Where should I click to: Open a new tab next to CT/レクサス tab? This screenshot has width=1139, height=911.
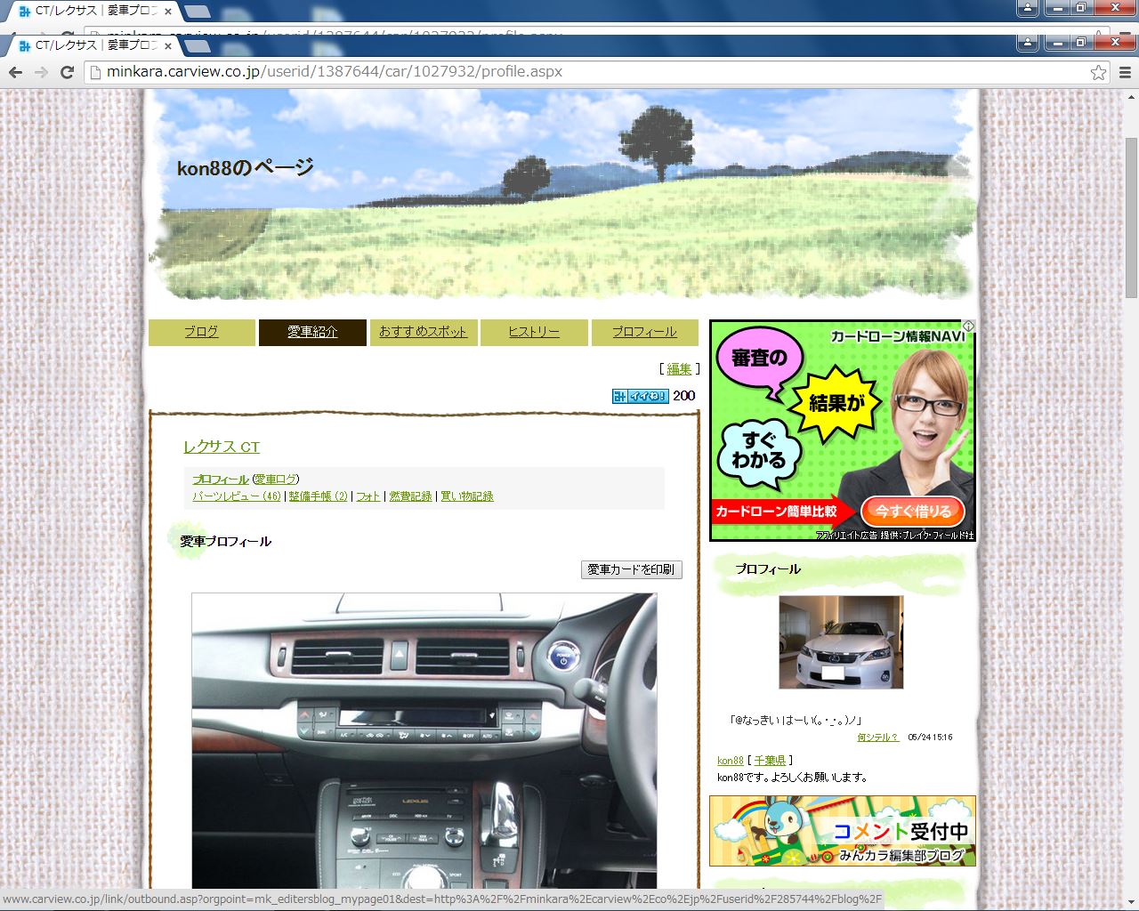198,45
